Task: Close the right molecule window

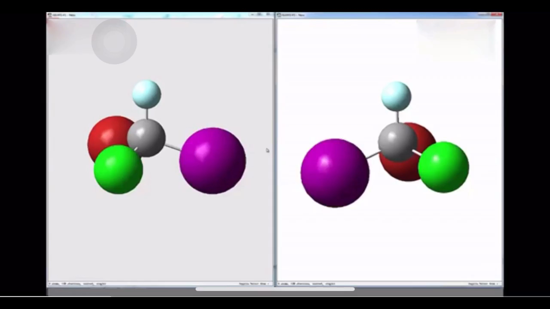Action: 497,15
